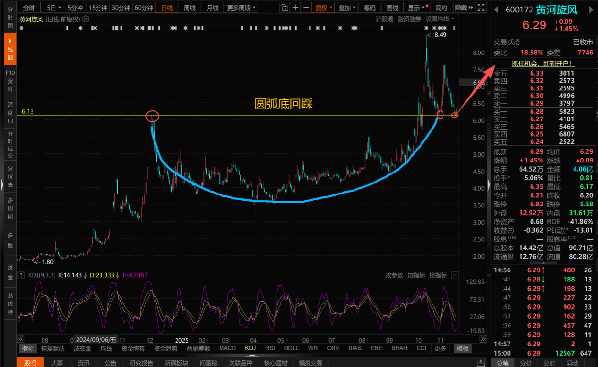Toggle the 简约 simple mode

pyautogui.click(x=442, y=8)
